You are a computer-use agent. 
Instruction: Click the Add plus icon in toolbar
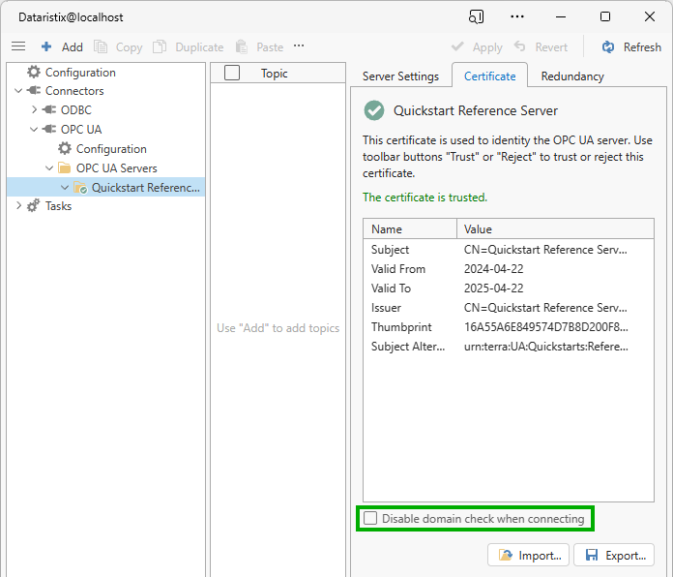click(x=46, y=46)
